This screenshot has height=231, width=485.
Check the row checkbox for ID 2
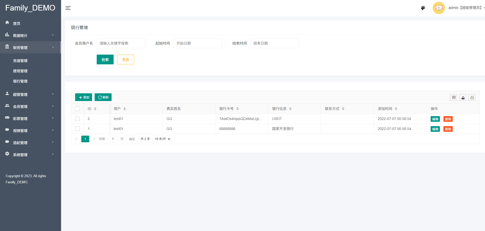(77, 118)
